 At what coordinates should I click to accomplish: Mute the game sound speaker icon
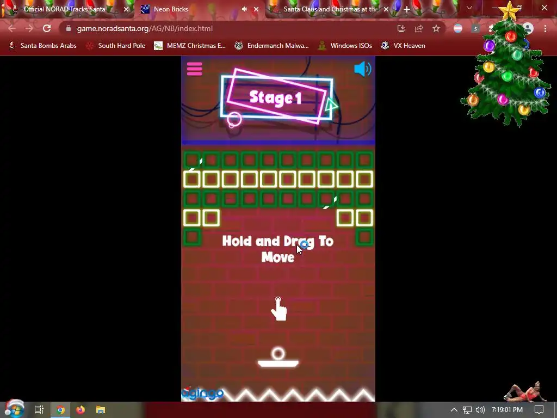click(363, 69)
